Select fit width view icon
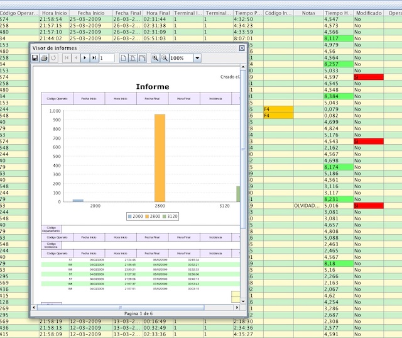 142,58
